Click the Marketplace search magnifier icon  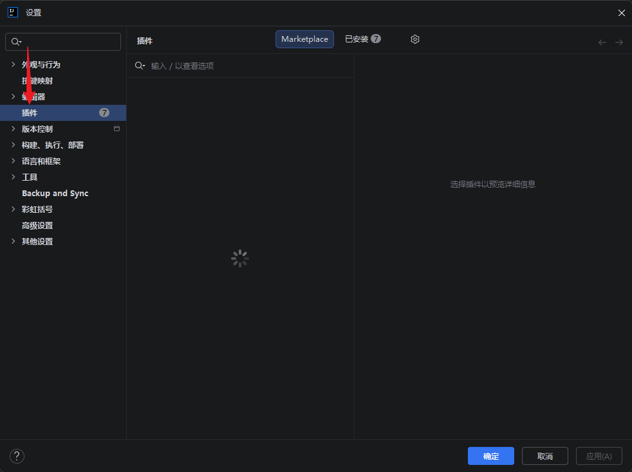tap(140, 66)
